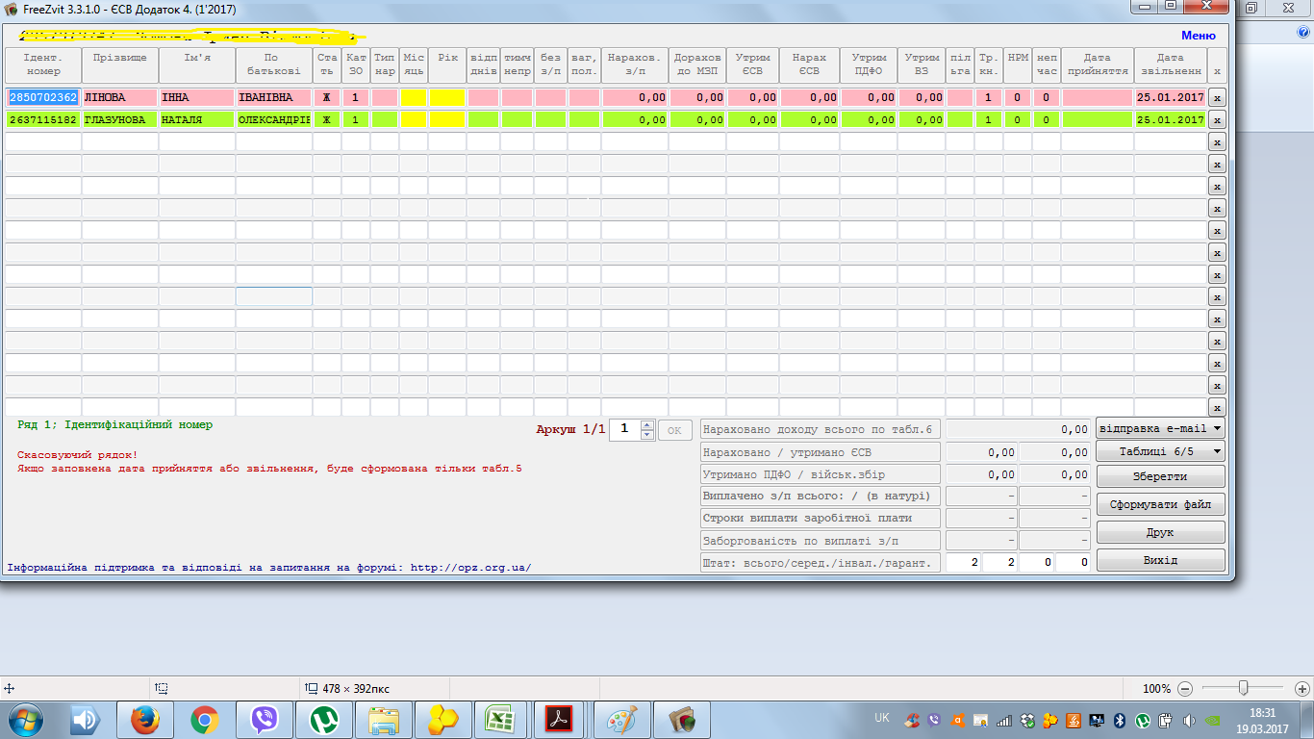Delete the ГЛАЗУНОВА row with x button
Image resolution: width=1314 pixels, height=739 pixels.
[x=1217, y=120]
